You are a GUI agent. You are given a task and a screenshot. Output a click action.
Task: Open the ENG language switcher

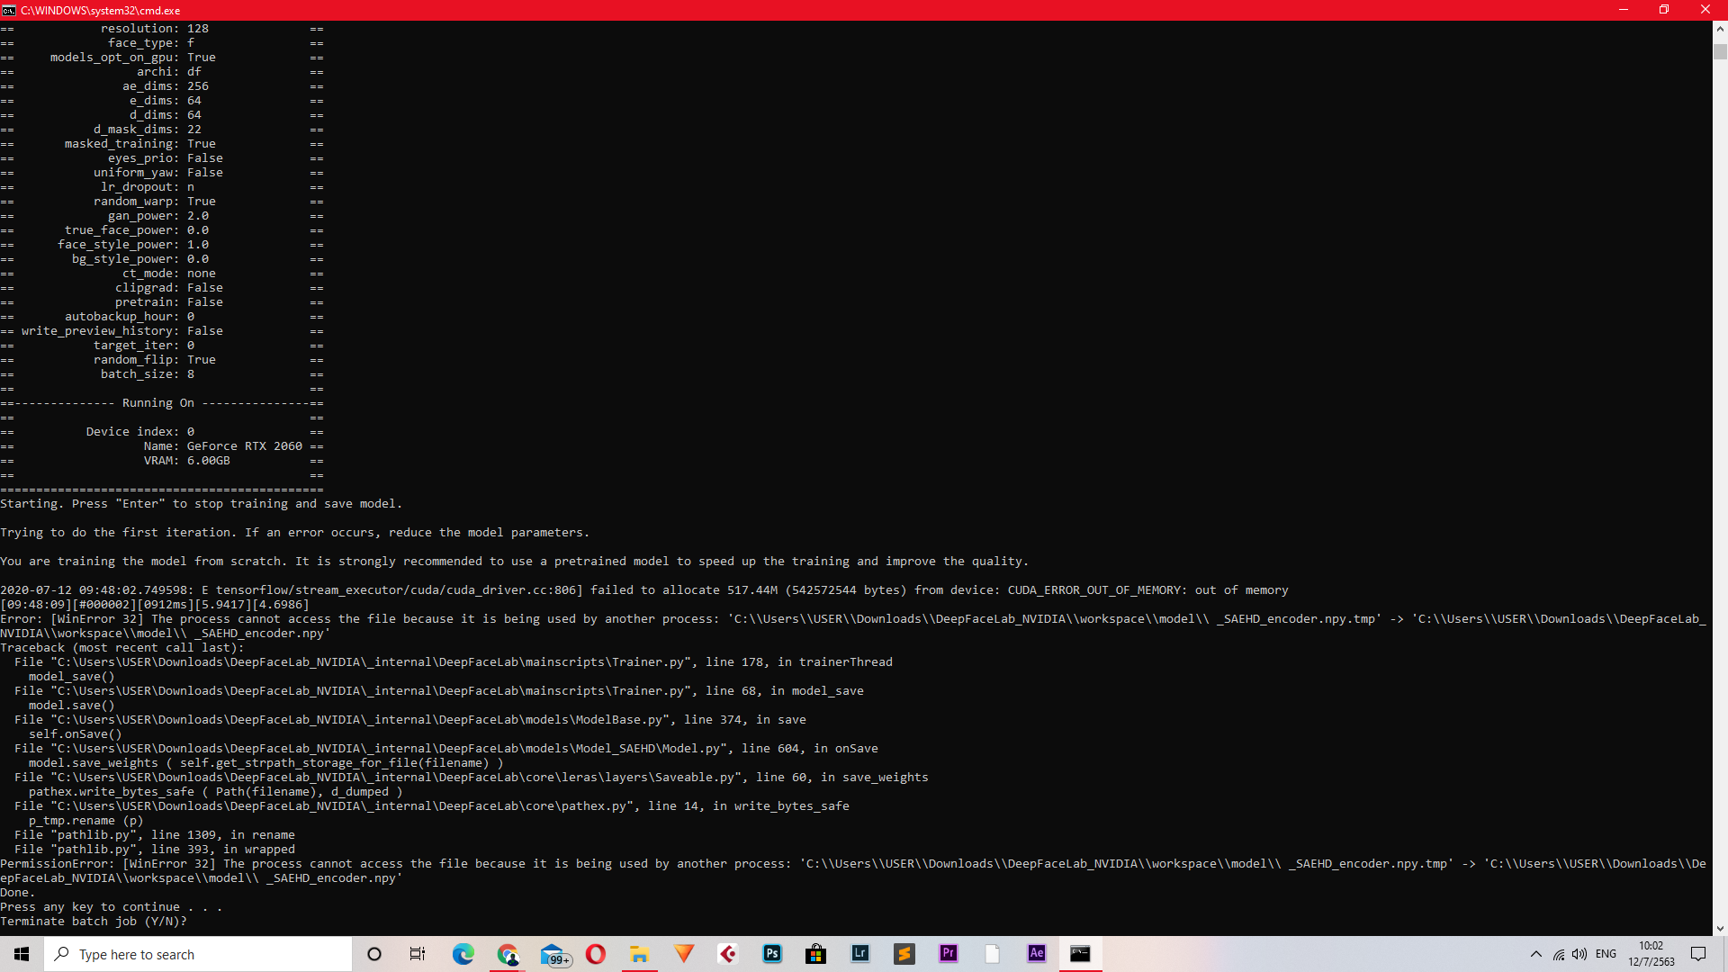coord(1606,954)
